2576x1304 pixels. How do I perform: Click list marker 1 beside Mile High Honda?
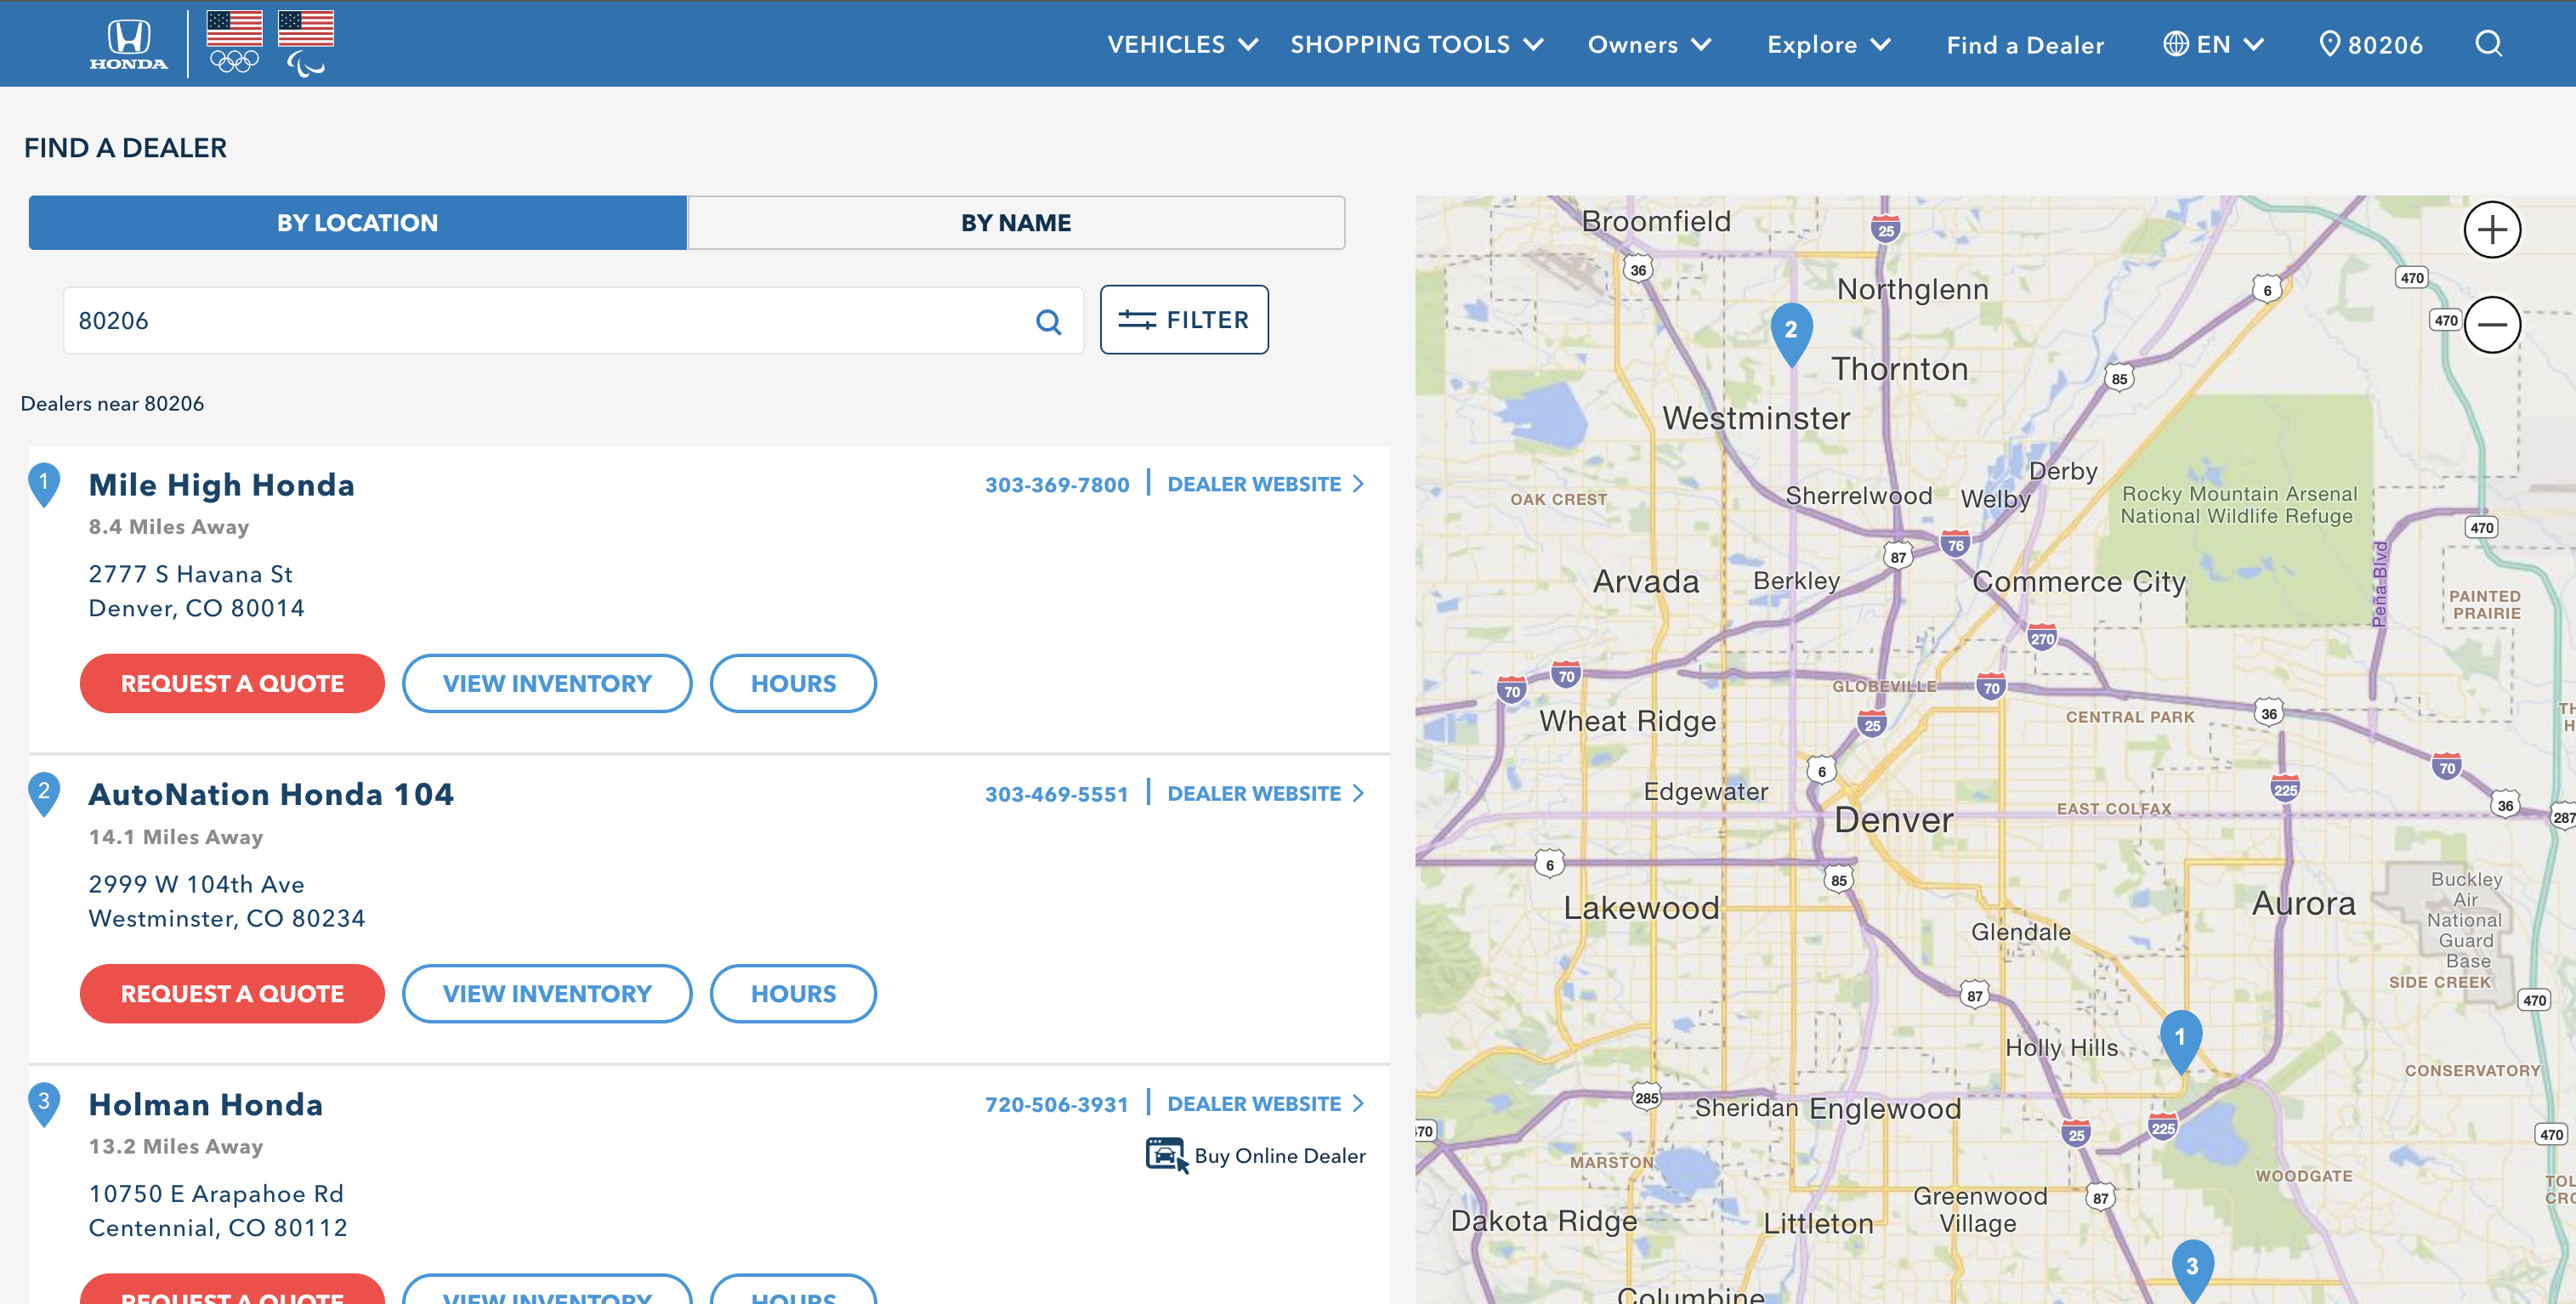pyautogui.click(x=44, y=484)
